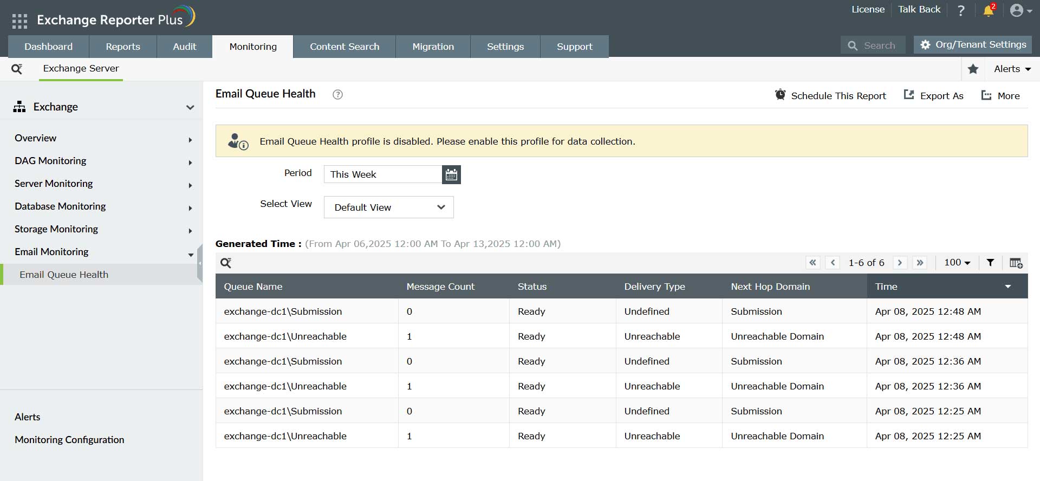The image size is (1040, 481).
Task: Click the Exchange organization tree icon
Action: (19, 107)
